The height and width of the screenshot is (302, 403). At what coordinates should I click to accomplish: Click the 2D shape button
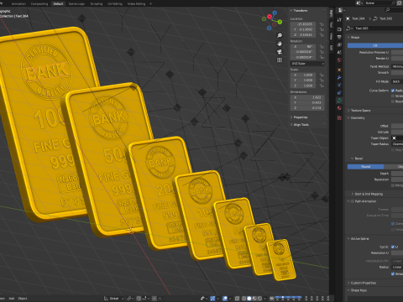(375, 45)
